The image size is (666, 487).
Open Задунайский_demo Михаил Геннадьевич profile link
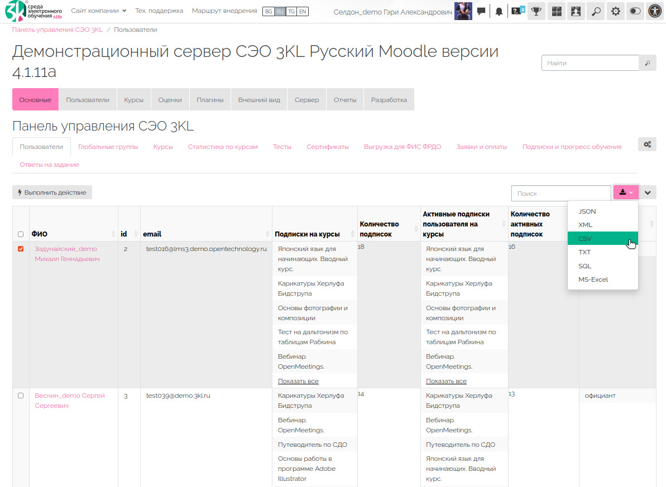point(67,254)
